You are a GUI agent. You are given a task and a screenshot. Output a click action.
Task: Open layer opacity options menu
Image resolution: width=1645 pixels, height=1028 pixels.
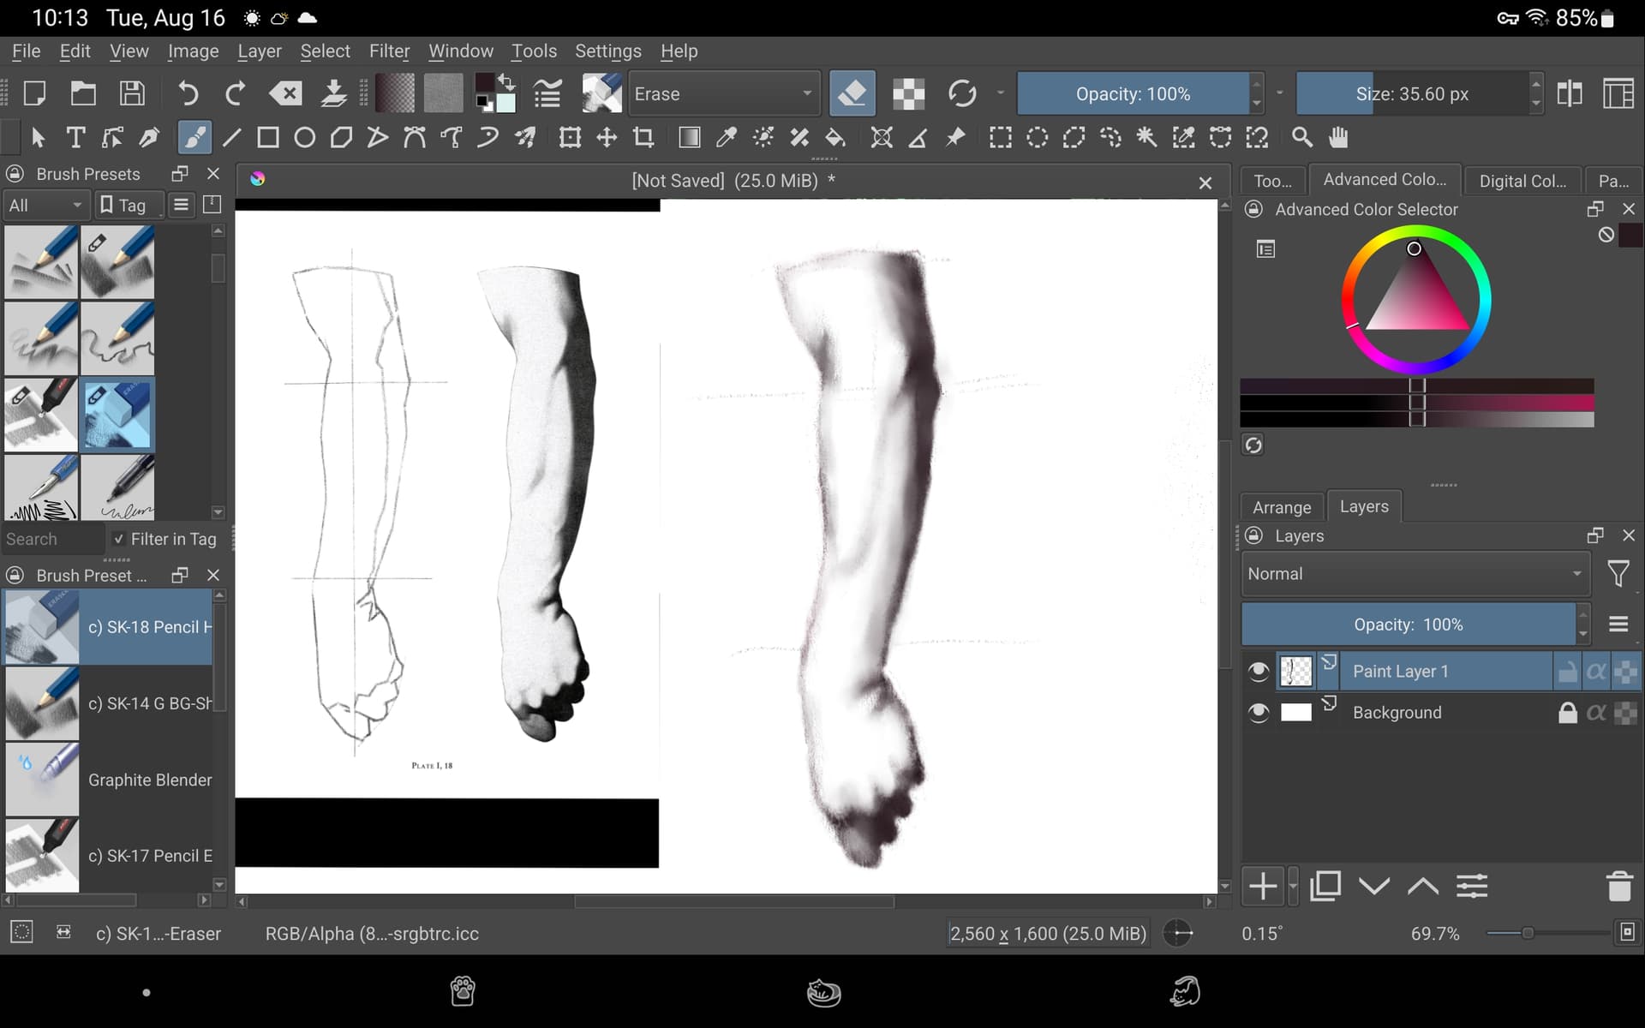pos(1618,625)
